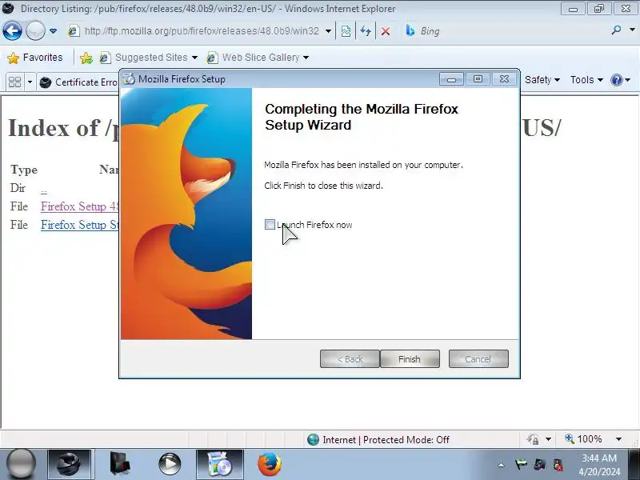The image size is (640, 480).
Task: Click Finish in the Firefox Setup wizard
Action: coord(410,358)
